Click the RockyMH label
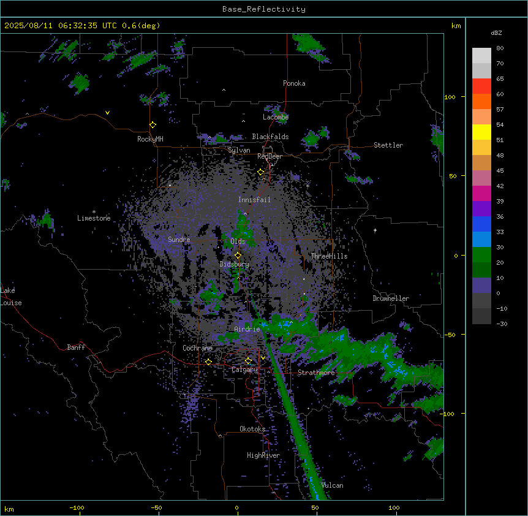Image resolution: width=528 pixels, height=516 pixels. click(150, 139)
